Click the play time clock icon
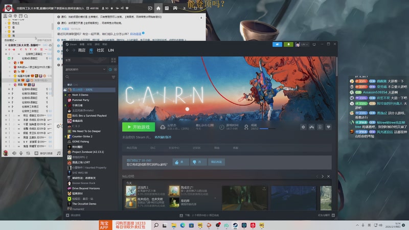409x230 pixels. (221, 127)
